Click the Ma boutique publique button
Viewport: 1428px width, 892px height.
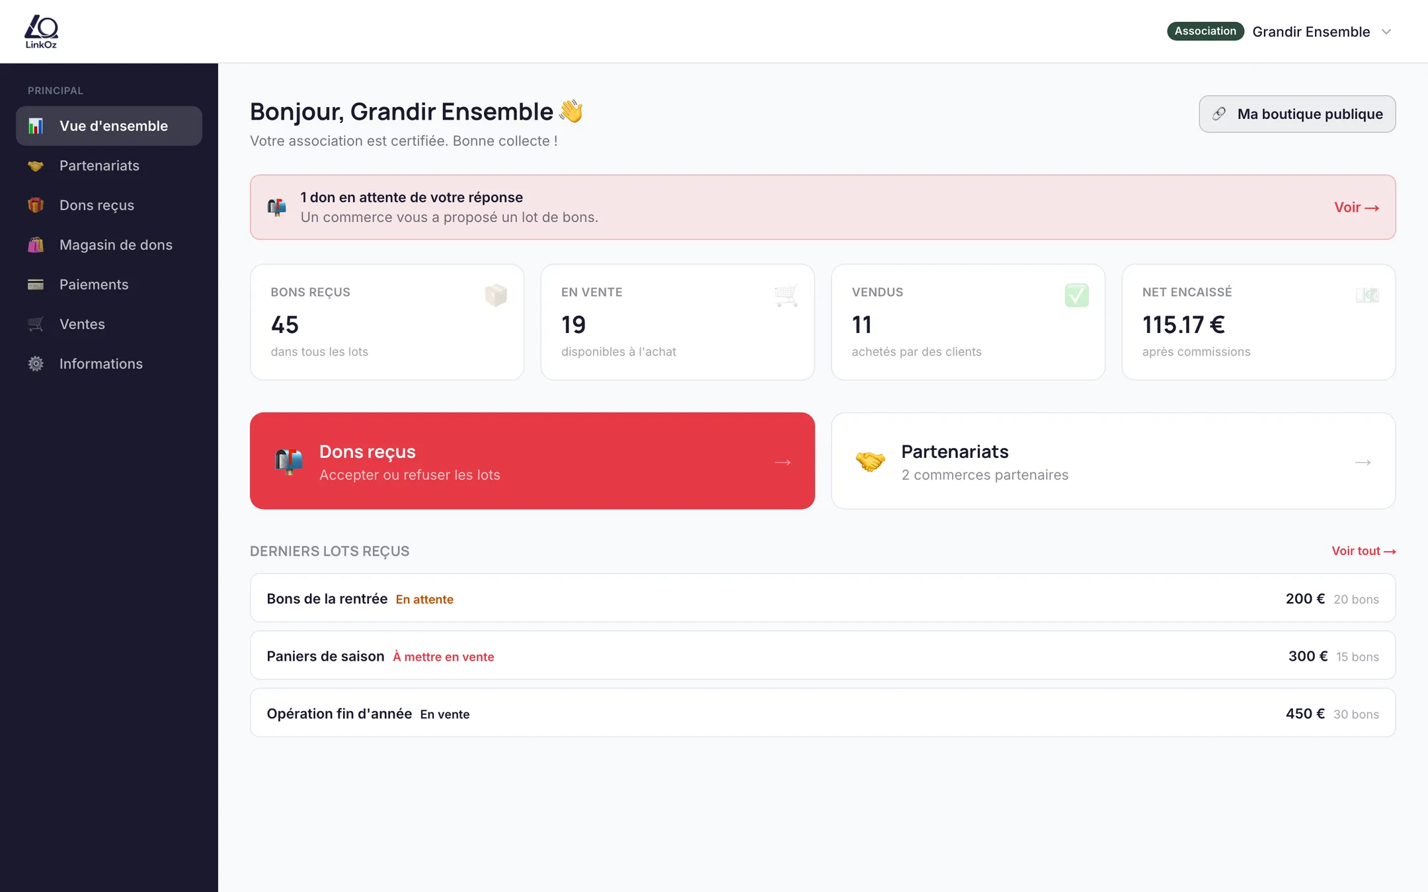[x=1297, y=114]
